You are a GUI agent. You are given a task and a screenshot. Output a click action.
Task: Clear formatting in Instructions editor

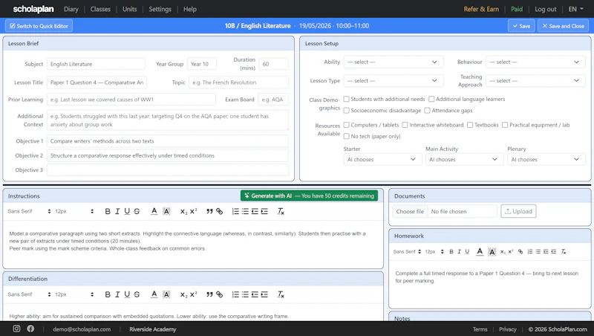pos(281,211)
